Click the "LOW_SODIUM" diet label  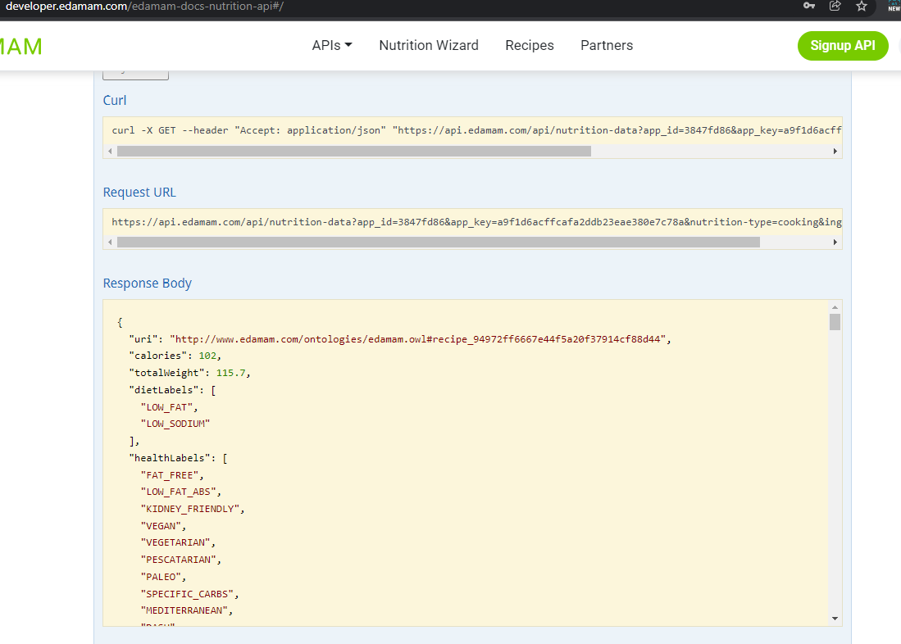[x=175, y=424]
